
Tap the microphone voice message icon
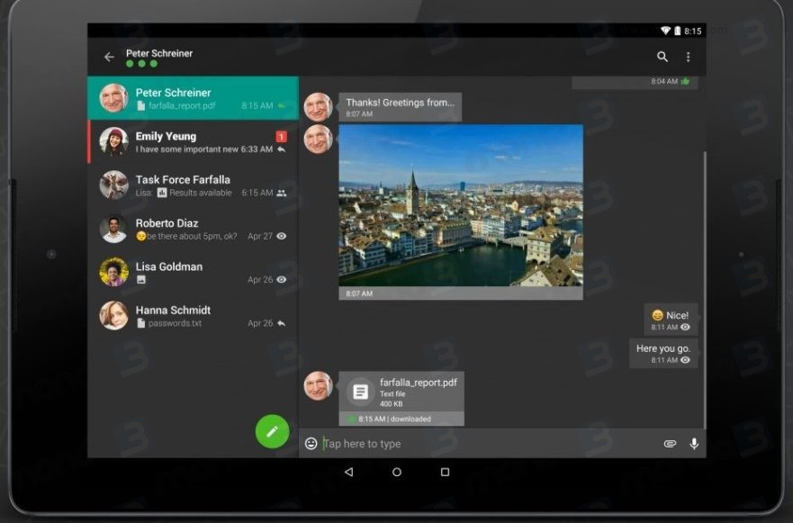click(694, 444)
